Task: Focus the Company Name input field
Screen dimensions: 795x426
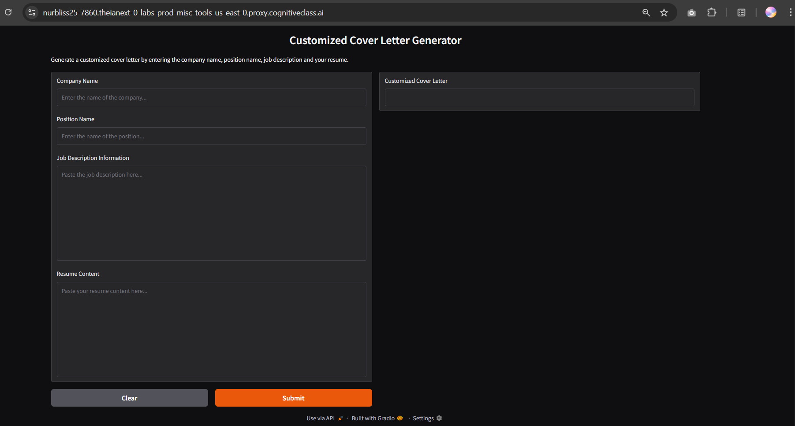Action: point(211,97)
